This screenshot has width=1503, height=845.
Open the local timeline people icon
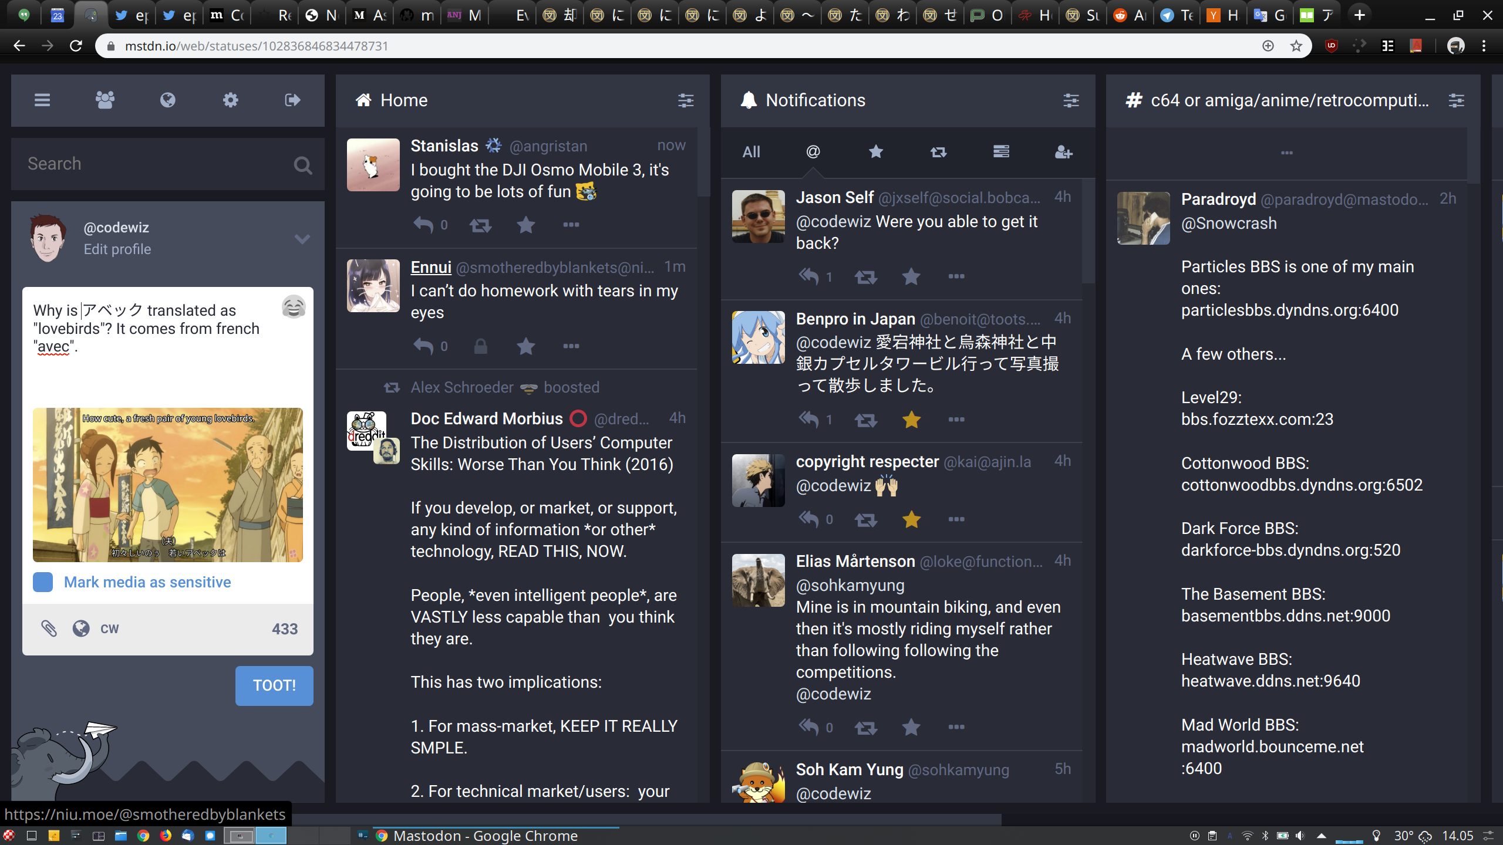pos(105,100)
